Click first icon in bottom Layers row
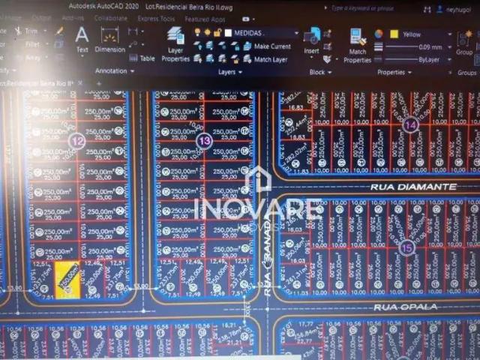This screenshot has height=360, width=480. (198, 58)
